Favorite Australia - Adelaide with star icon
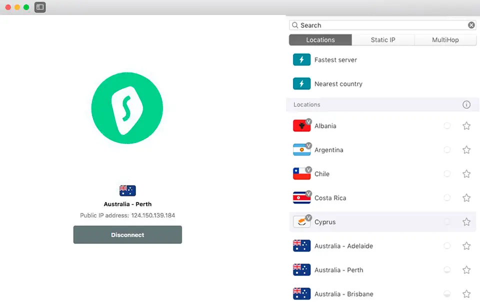The image size is (480, 304). click(x=466, y=246)
